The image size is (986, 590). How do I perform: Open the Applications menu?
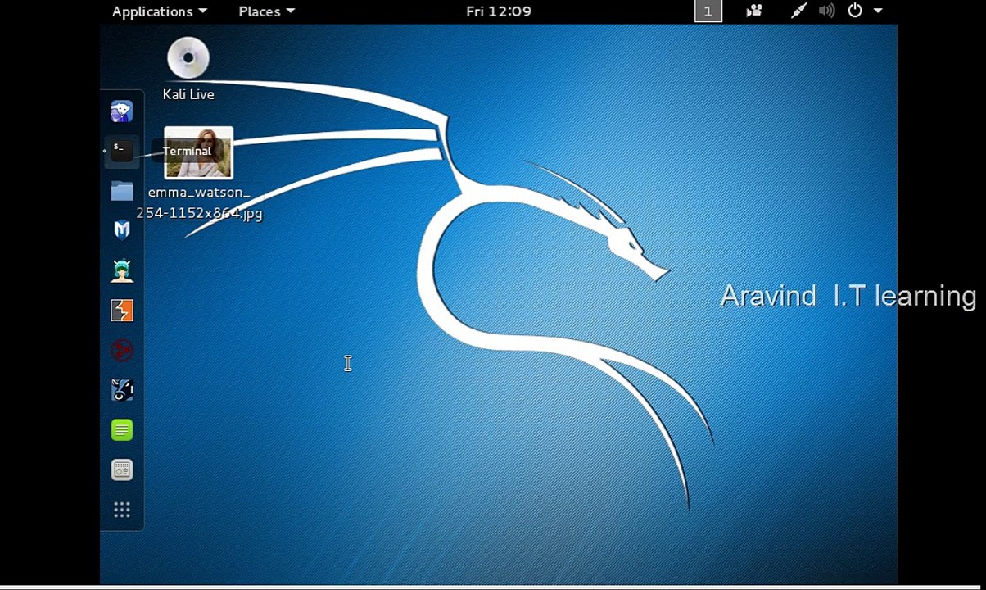point(159,11)
